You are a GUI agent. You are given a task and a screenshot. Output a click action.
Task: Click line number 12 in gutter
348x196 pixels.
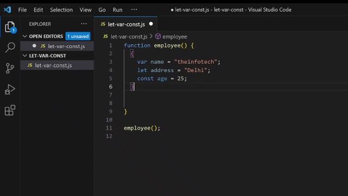click(109, 136)
